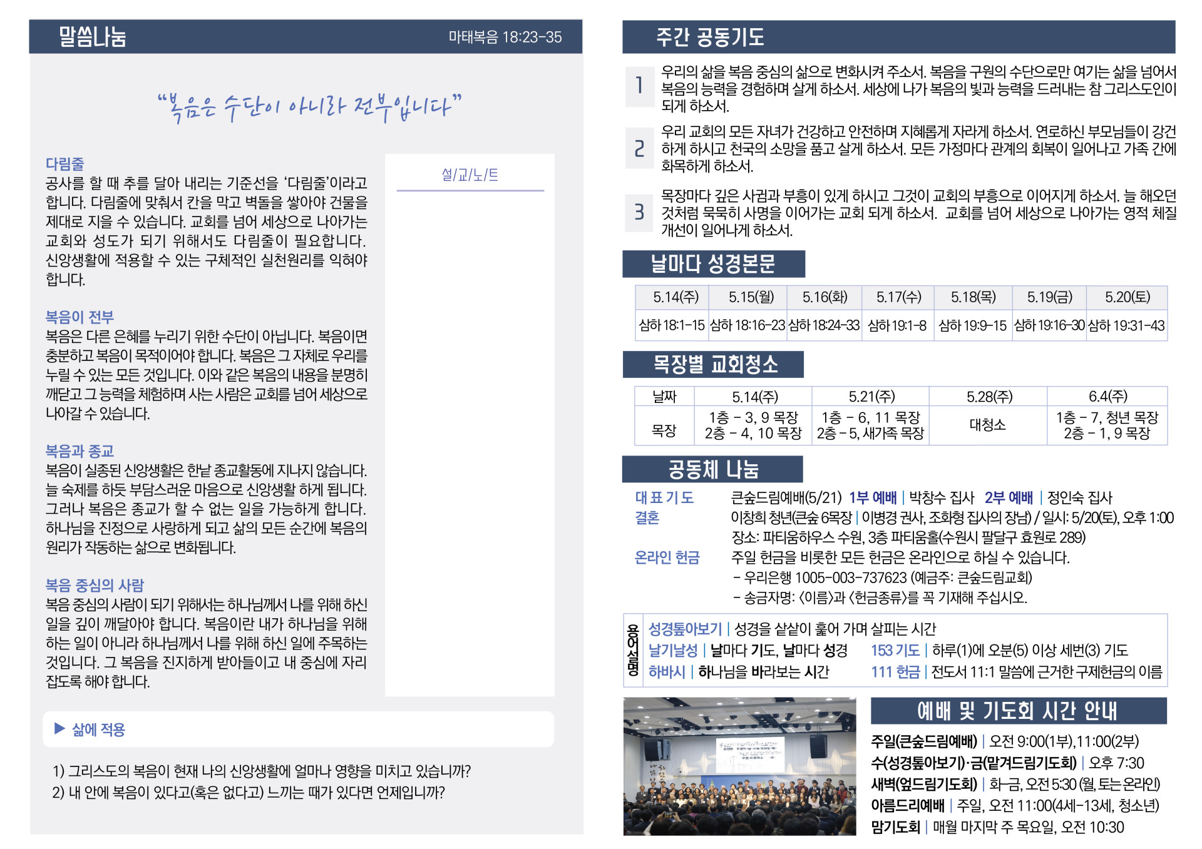
Task: Click the 마태복음 18:23-35 scripture reference
Action: [505, 38]
